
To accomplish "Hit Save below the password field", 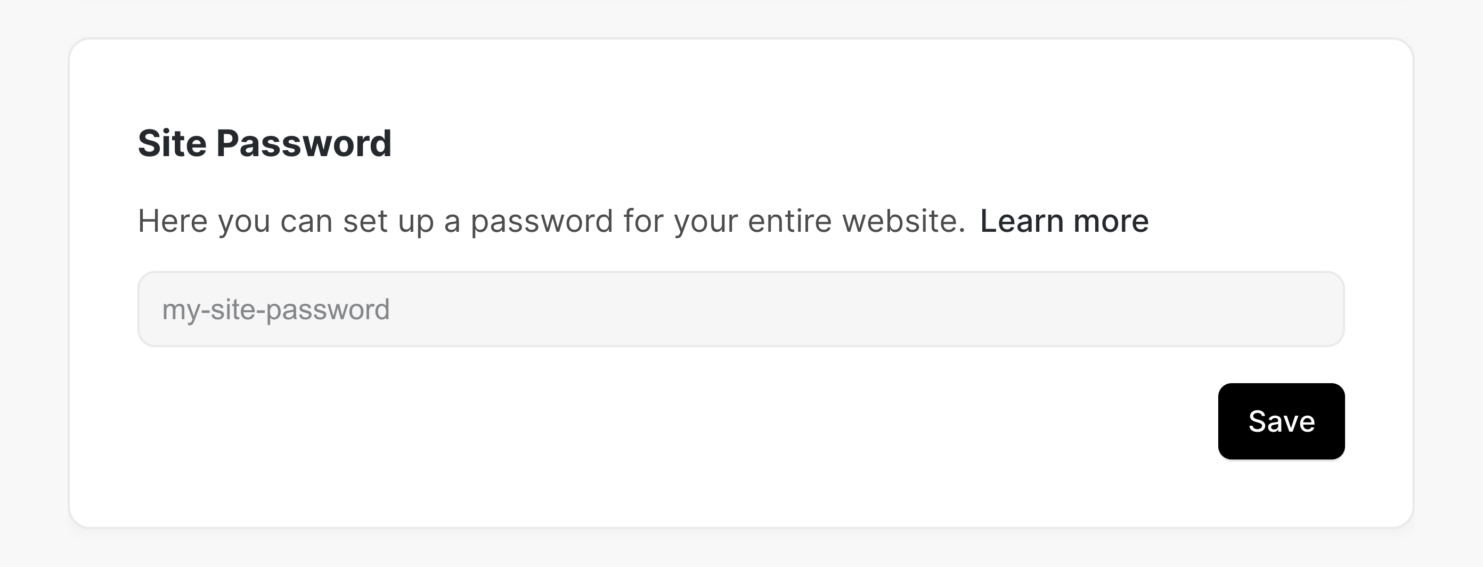I will tap(1281, 422).
